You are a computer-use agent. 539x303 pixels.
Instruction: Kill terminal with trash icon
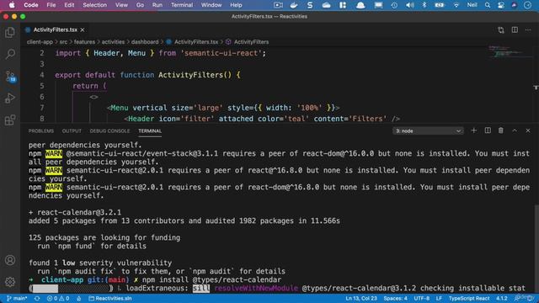501,130
